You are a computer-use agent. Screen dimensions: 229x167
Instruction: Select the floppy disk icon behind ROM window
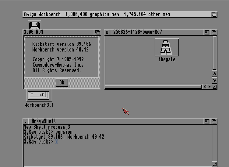tap(34, 25)
